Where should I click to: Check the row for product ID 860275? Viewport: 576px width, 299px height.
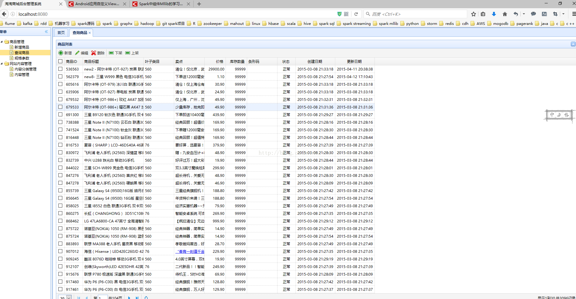60,213
